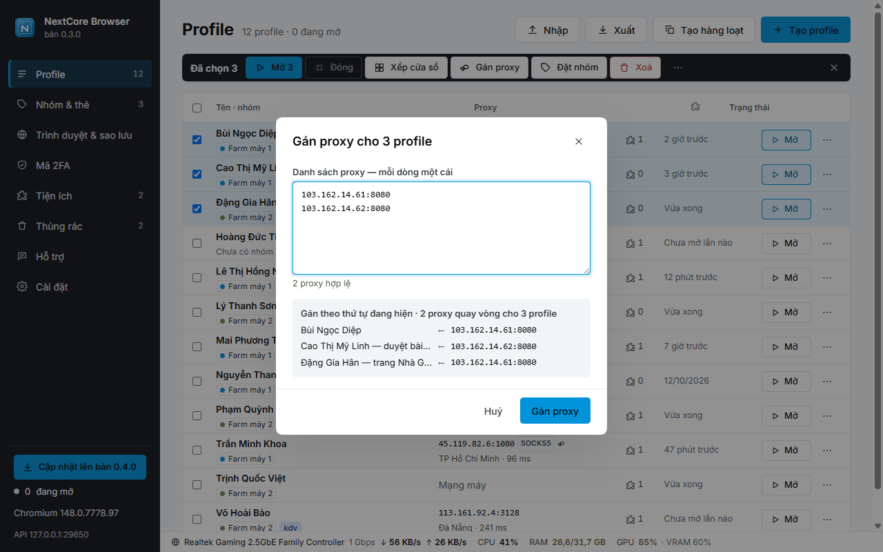Open Tạo hàng loạt bulk create

click(704, 30)
